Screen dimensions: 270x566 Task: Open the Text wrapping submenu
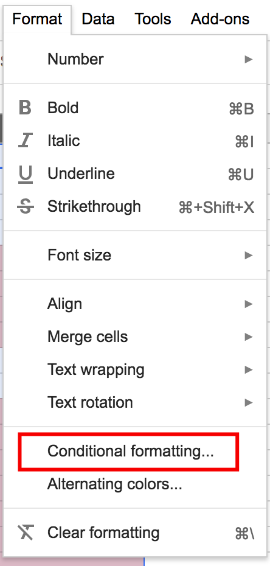(135, 369)
